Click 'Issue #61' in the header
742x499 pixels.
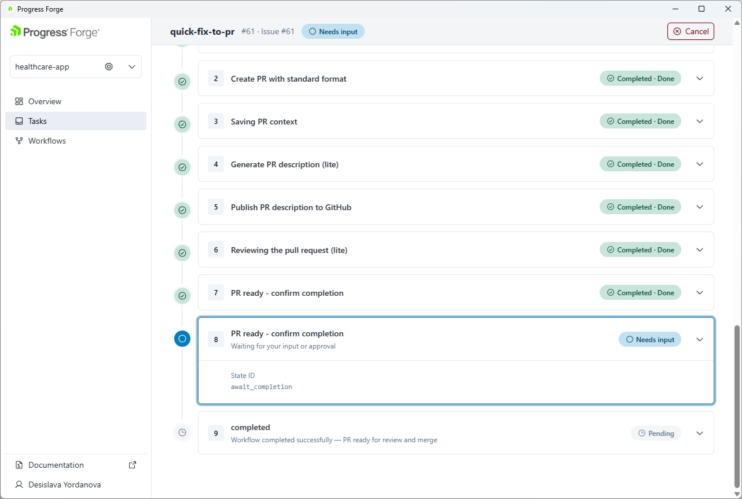coord(278,31)
